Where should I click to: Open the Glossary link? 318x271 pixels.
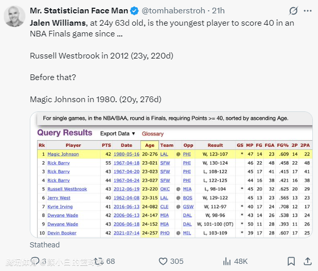(x=152, y=133)
